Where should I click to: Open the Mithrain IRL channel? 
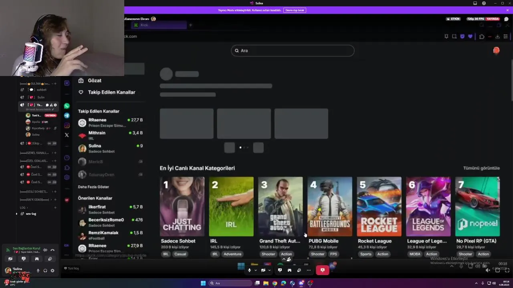(110, 135)
